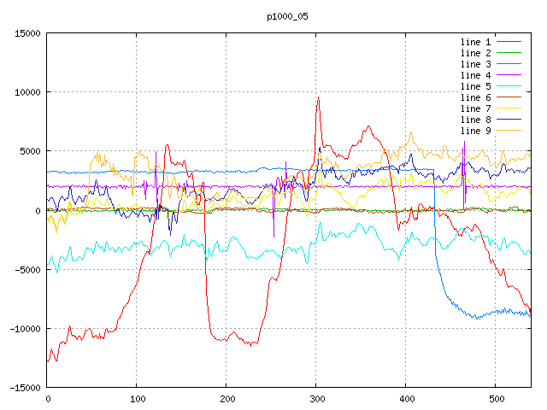547x410 pixels.
Task: Click the orange line 9 legend sample
Action: point(509,131)
